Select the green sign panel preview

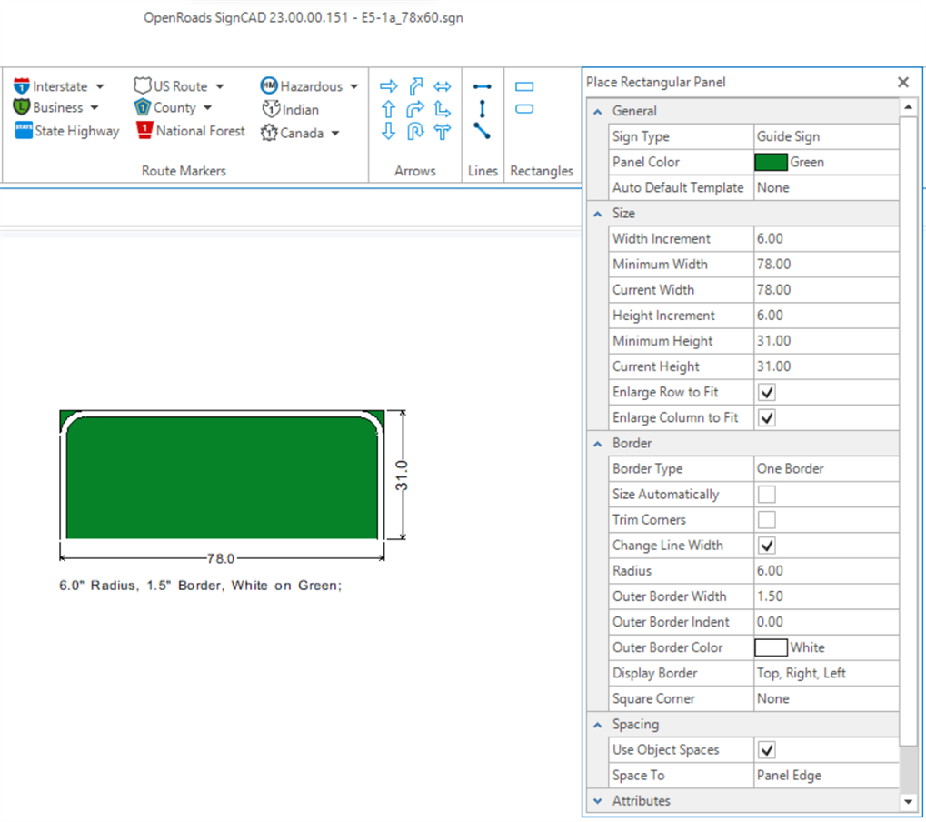222,475
